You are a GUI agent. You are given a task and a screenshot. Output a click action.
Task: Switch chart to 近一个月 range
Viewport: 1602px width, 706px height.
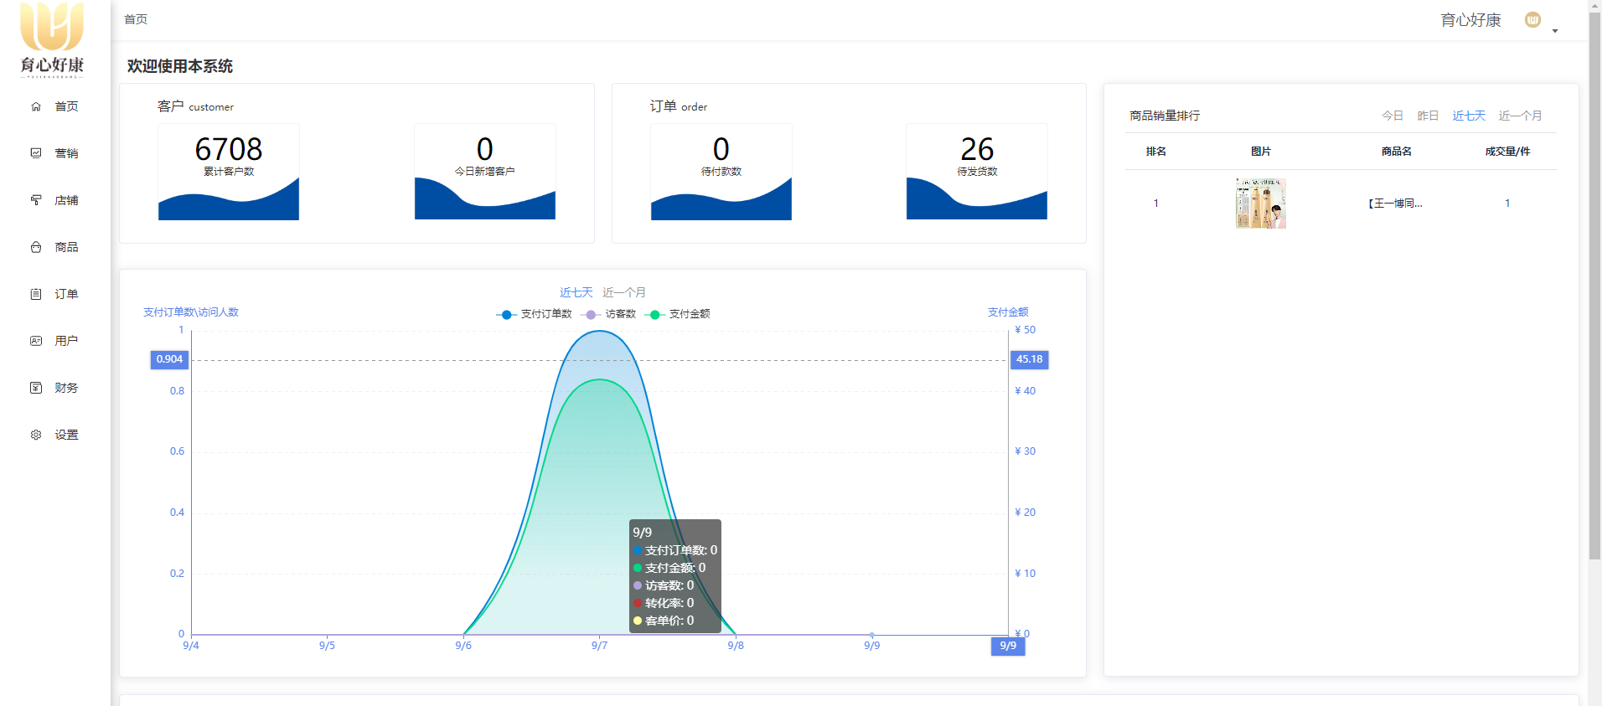tap(624, 292)
